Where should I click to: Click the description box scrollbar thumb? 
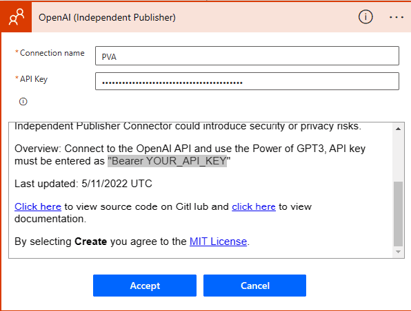click(x=398, y=214)
